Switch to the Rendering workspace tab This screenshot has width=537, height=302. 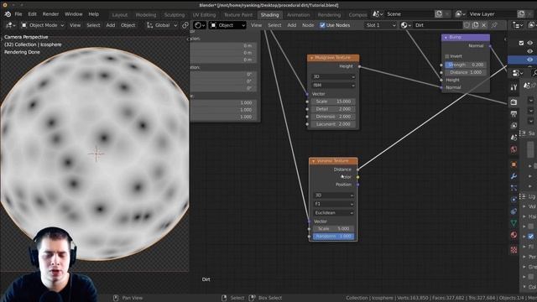[x=329, y=15]
